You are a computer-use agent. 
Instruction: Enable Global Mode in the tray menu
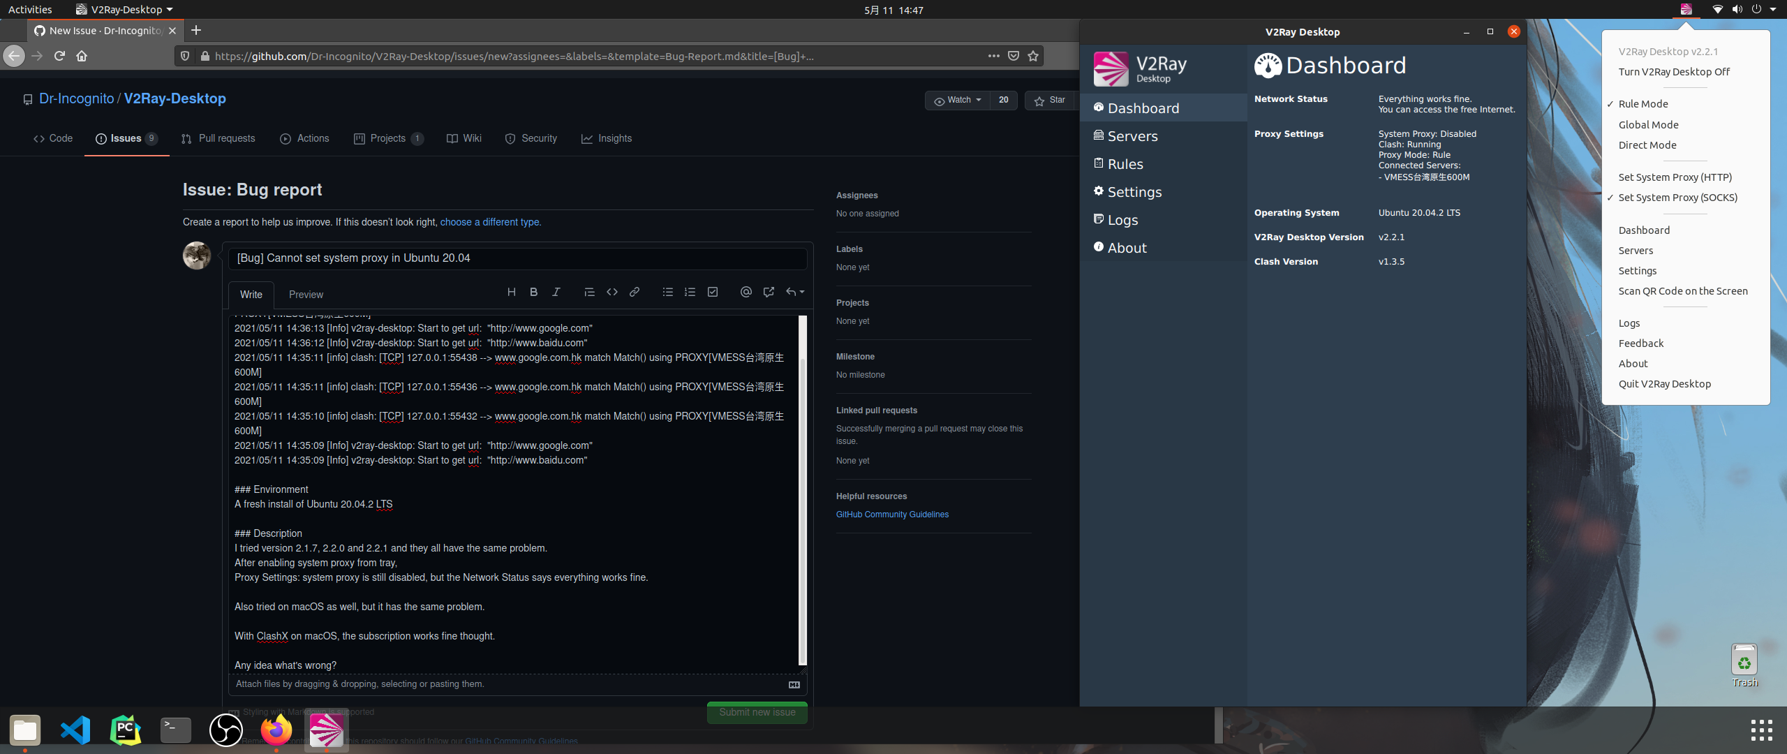[1648, 124]
